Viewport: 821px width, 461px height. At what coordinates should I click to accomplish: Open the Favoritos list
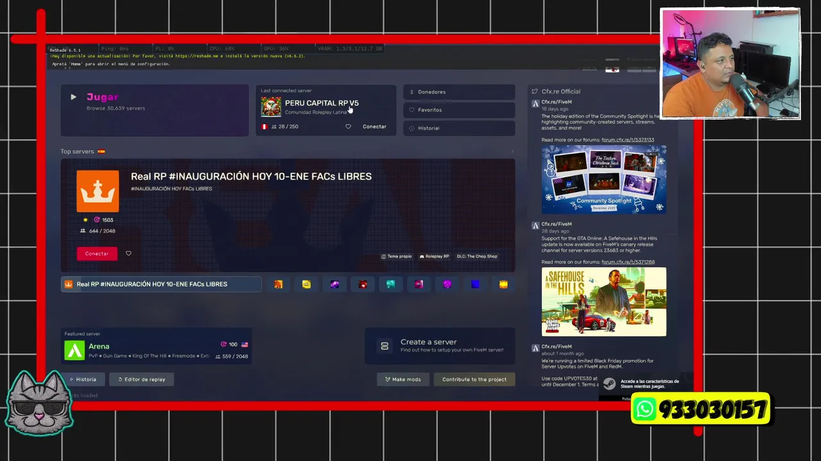tap(459, 110)
